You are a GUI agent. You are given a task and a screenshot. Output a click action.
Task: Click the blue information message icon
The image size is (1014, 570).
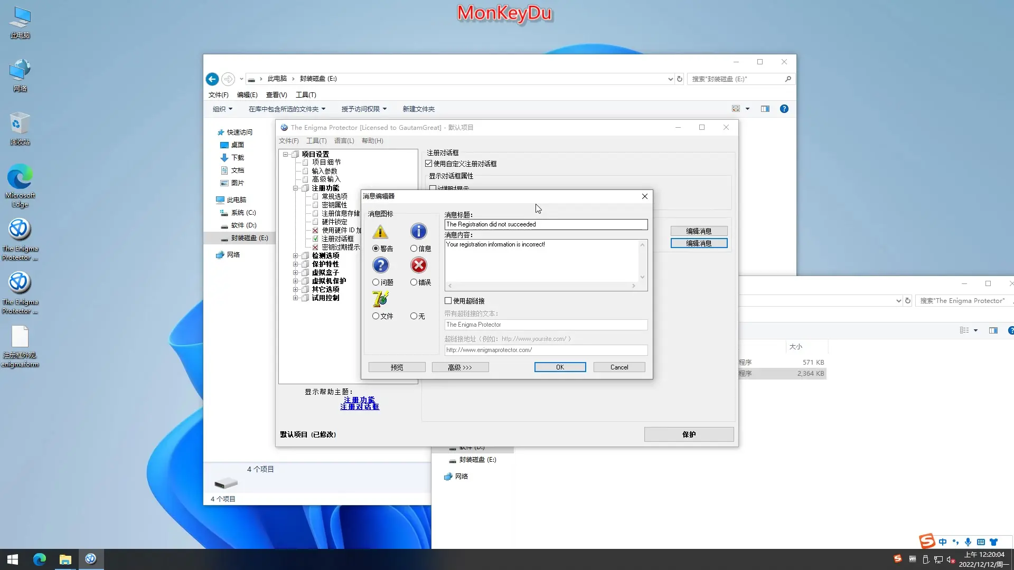(418, 231)
